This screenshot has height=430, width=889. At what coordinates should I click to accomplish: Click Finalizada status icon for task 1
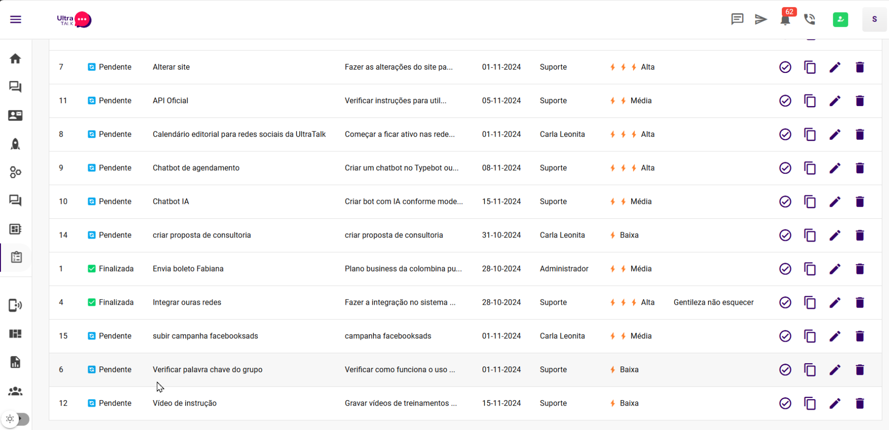tap(92, 269)
